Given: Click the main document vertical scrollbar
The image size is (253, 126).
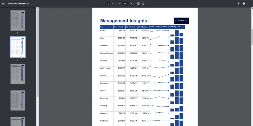Looking at the screenshot, I should coord(252,37).
